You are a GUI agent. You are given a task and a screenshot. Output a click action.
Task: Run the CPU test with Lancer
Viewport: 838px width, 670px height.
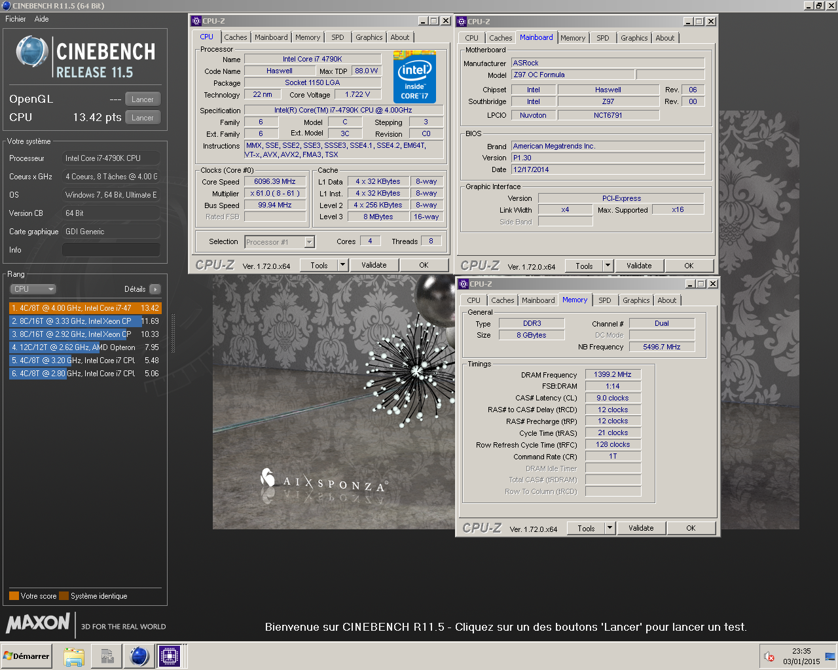point(143,118)
